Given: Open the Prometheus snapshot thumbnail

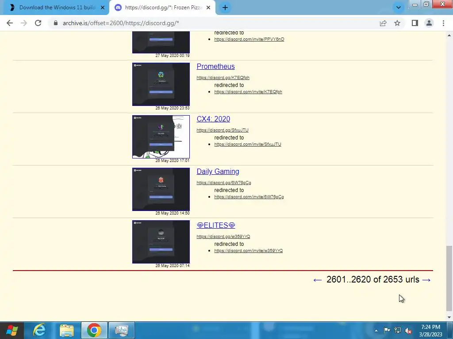Looking at the screenshot, I should (x=161, y=84).
